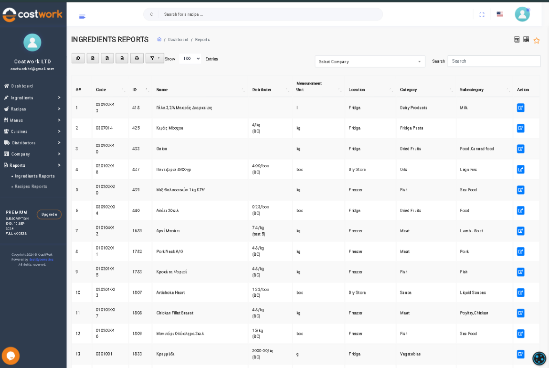This screenshot has width=549, height=368.
Task: Mark page as favorite with star icon
Action: [536, 41]
